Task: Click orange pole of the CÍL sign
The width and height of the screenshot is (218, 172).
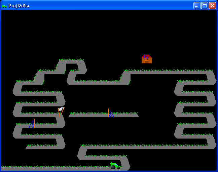Action: 59,114
